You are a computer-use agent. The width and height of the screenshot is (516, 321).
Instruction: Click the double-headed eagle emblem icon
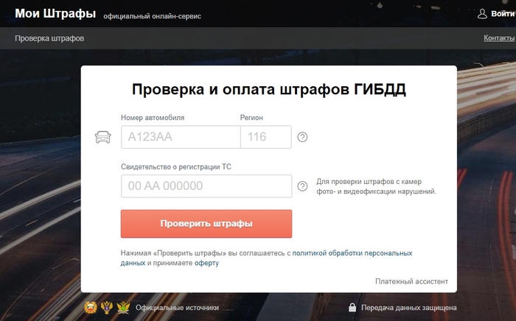pyautogui.click(x=107, y=308)
